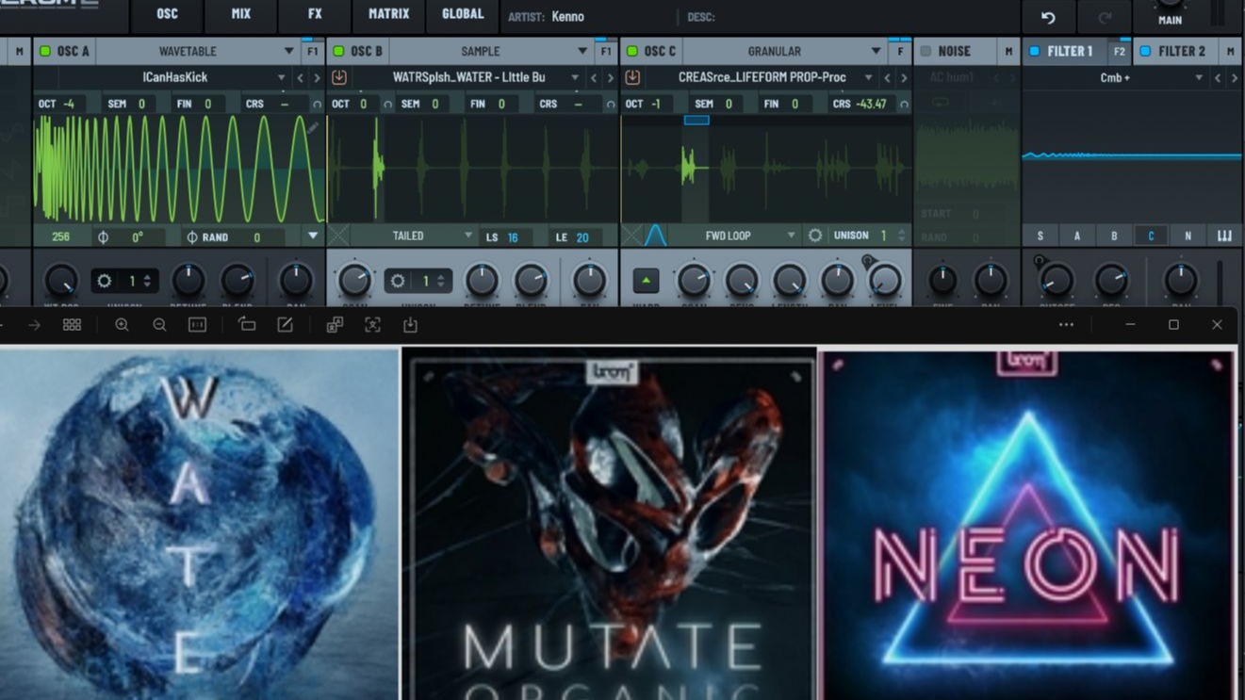Screen dimensions: 1245x700
Task: Open the OSC tab in Serum
Action: coord(167,14)
